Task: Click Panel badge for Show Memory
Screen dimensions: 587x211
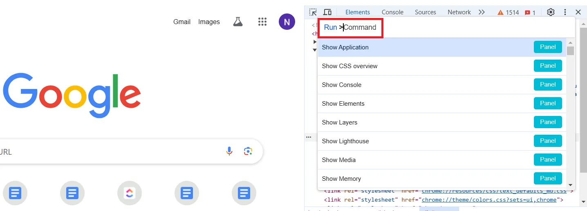Action: click(548, 178)
